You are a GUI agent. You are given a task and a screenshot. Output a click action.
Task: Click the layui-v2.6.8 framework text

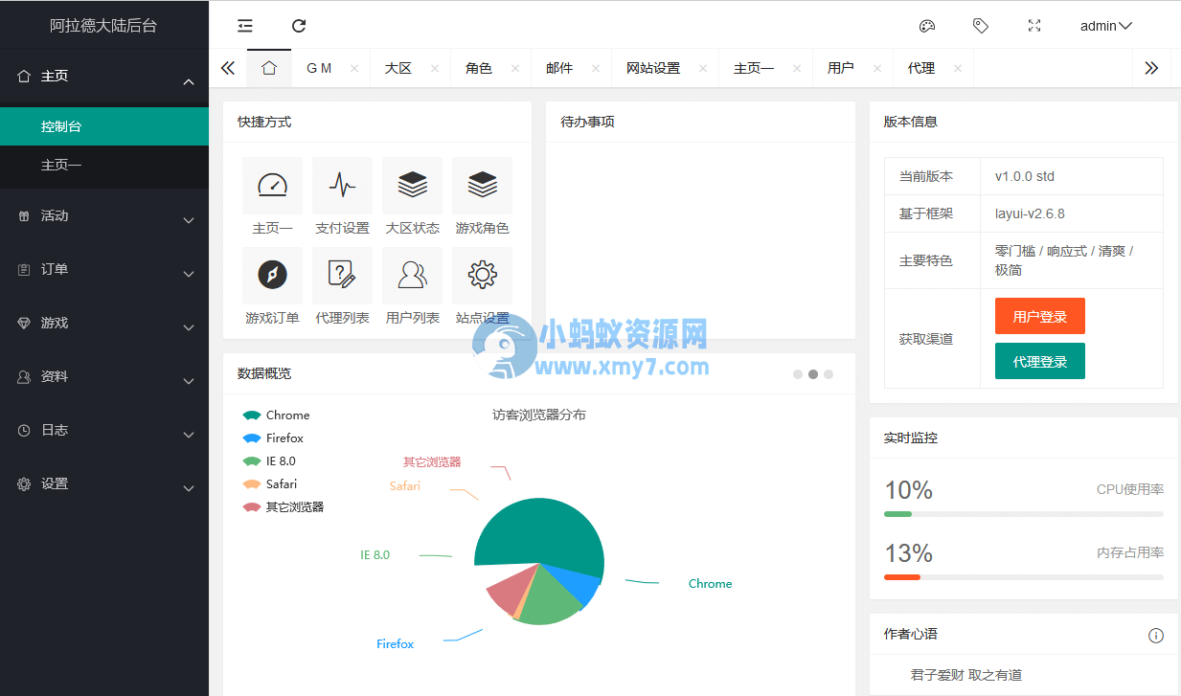(x=1030, y=213)
